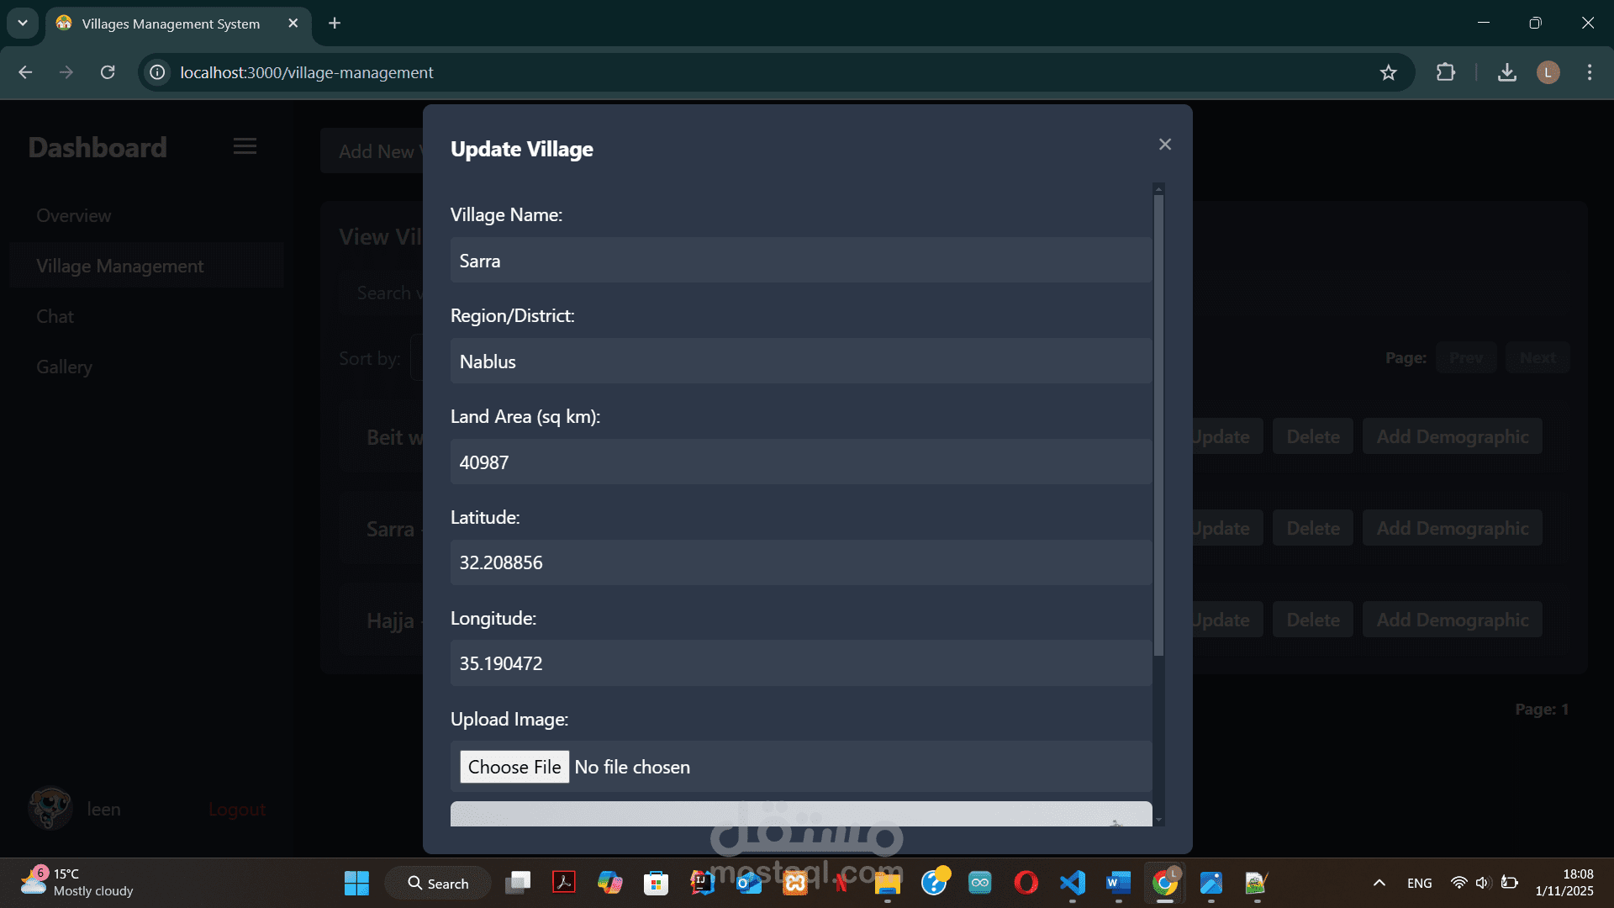Viewport: 1614px width, 908px height.
Task: Click the modal's down scroll arrow
Action: pos(1158,820)
